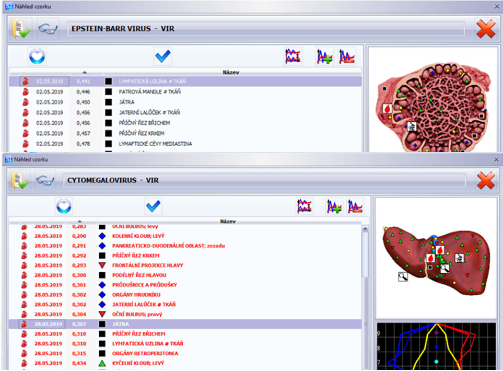This screenshot has width=503, height=371.
Task: Select PANKREATICKO-DUODENÁLNÍ OBLAST; zezadu row
Action: 185,246
